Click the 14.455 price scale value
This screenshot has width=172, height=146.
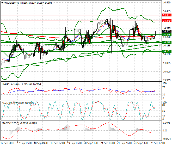167,11
